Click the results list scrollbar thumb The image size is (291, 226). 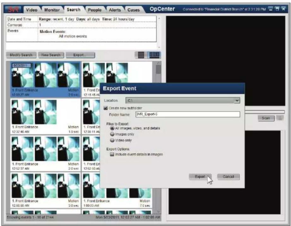tap(159, 70)
